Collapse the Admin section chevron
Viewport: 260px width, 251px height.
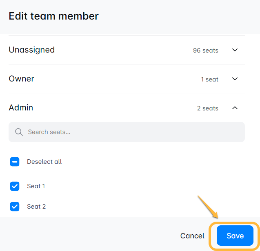tap(235, 108)
